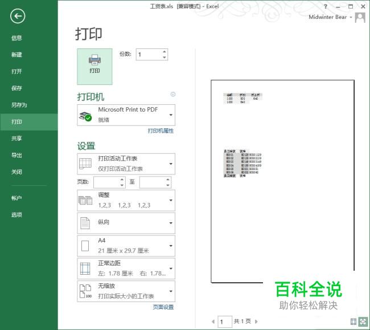Open the help question mark icon

tap(326, 6)
